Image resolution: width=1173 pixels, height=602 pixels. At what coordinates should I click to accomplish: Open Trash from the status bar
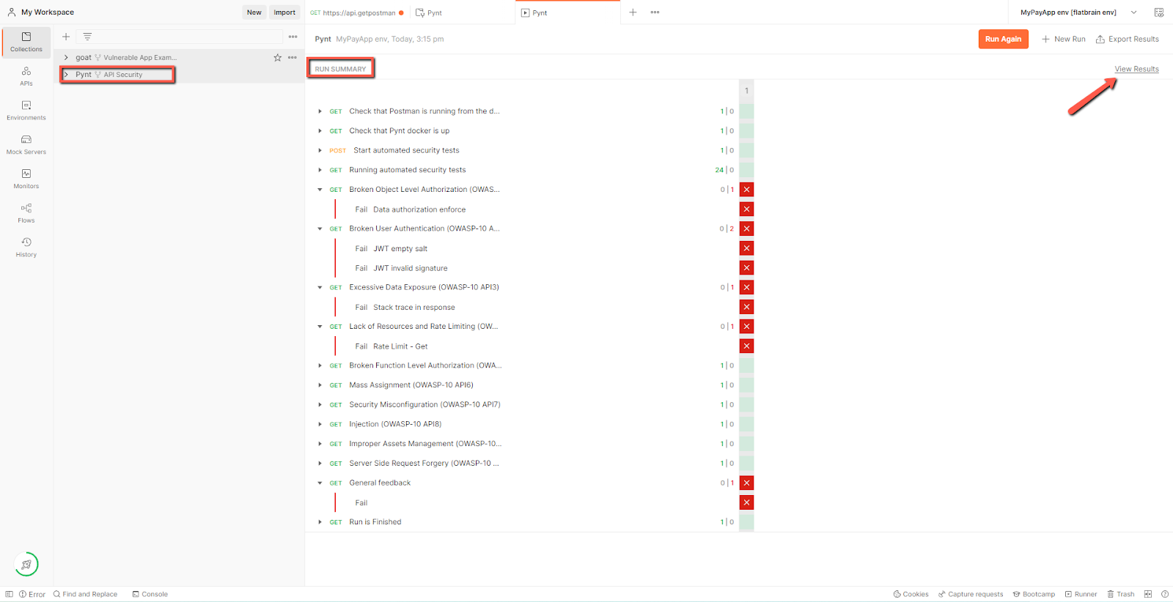1121,594
